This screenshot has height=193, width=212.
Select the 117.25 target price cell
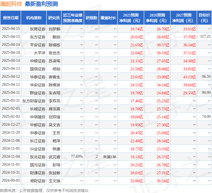click(205, 37)
